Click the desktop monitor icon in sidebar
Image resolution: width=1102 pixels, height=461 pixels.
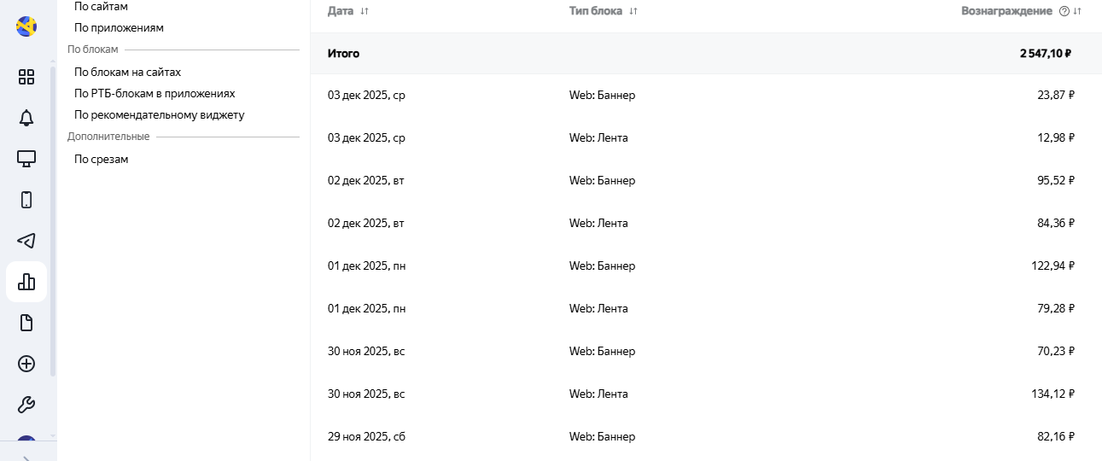click(26, 159)
